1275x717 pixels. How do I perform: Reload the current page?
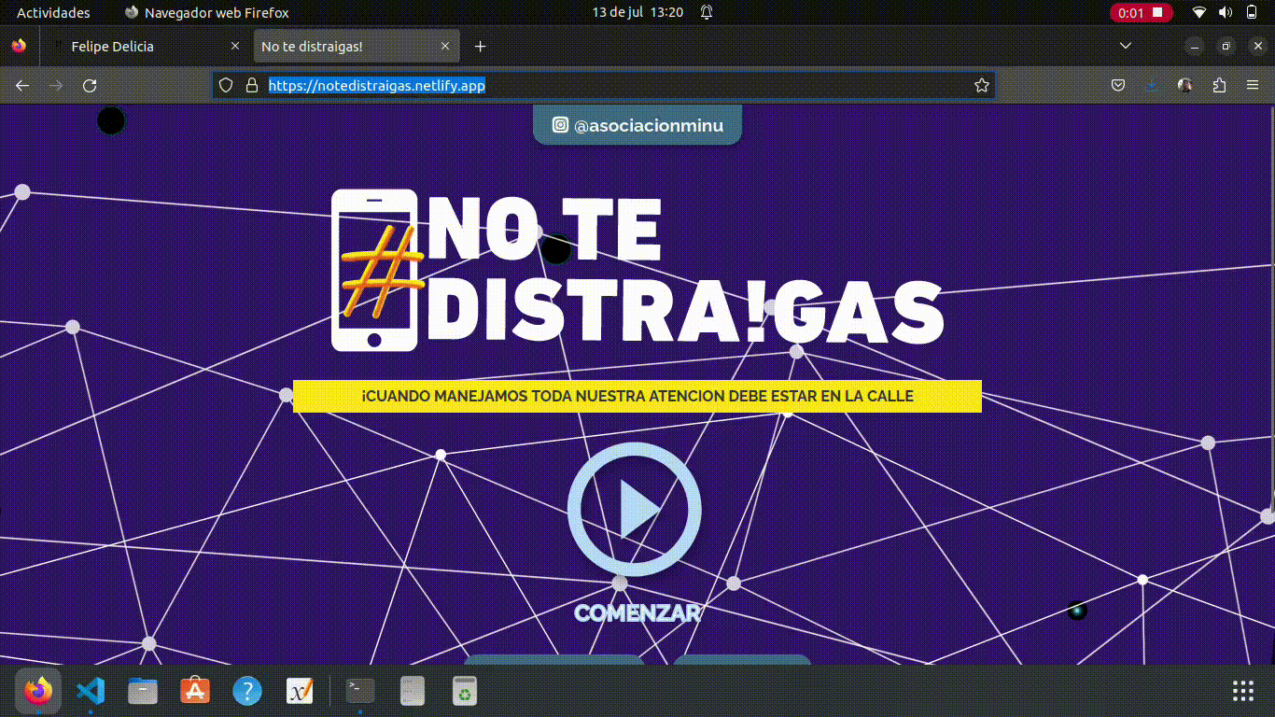pos(90,85)
